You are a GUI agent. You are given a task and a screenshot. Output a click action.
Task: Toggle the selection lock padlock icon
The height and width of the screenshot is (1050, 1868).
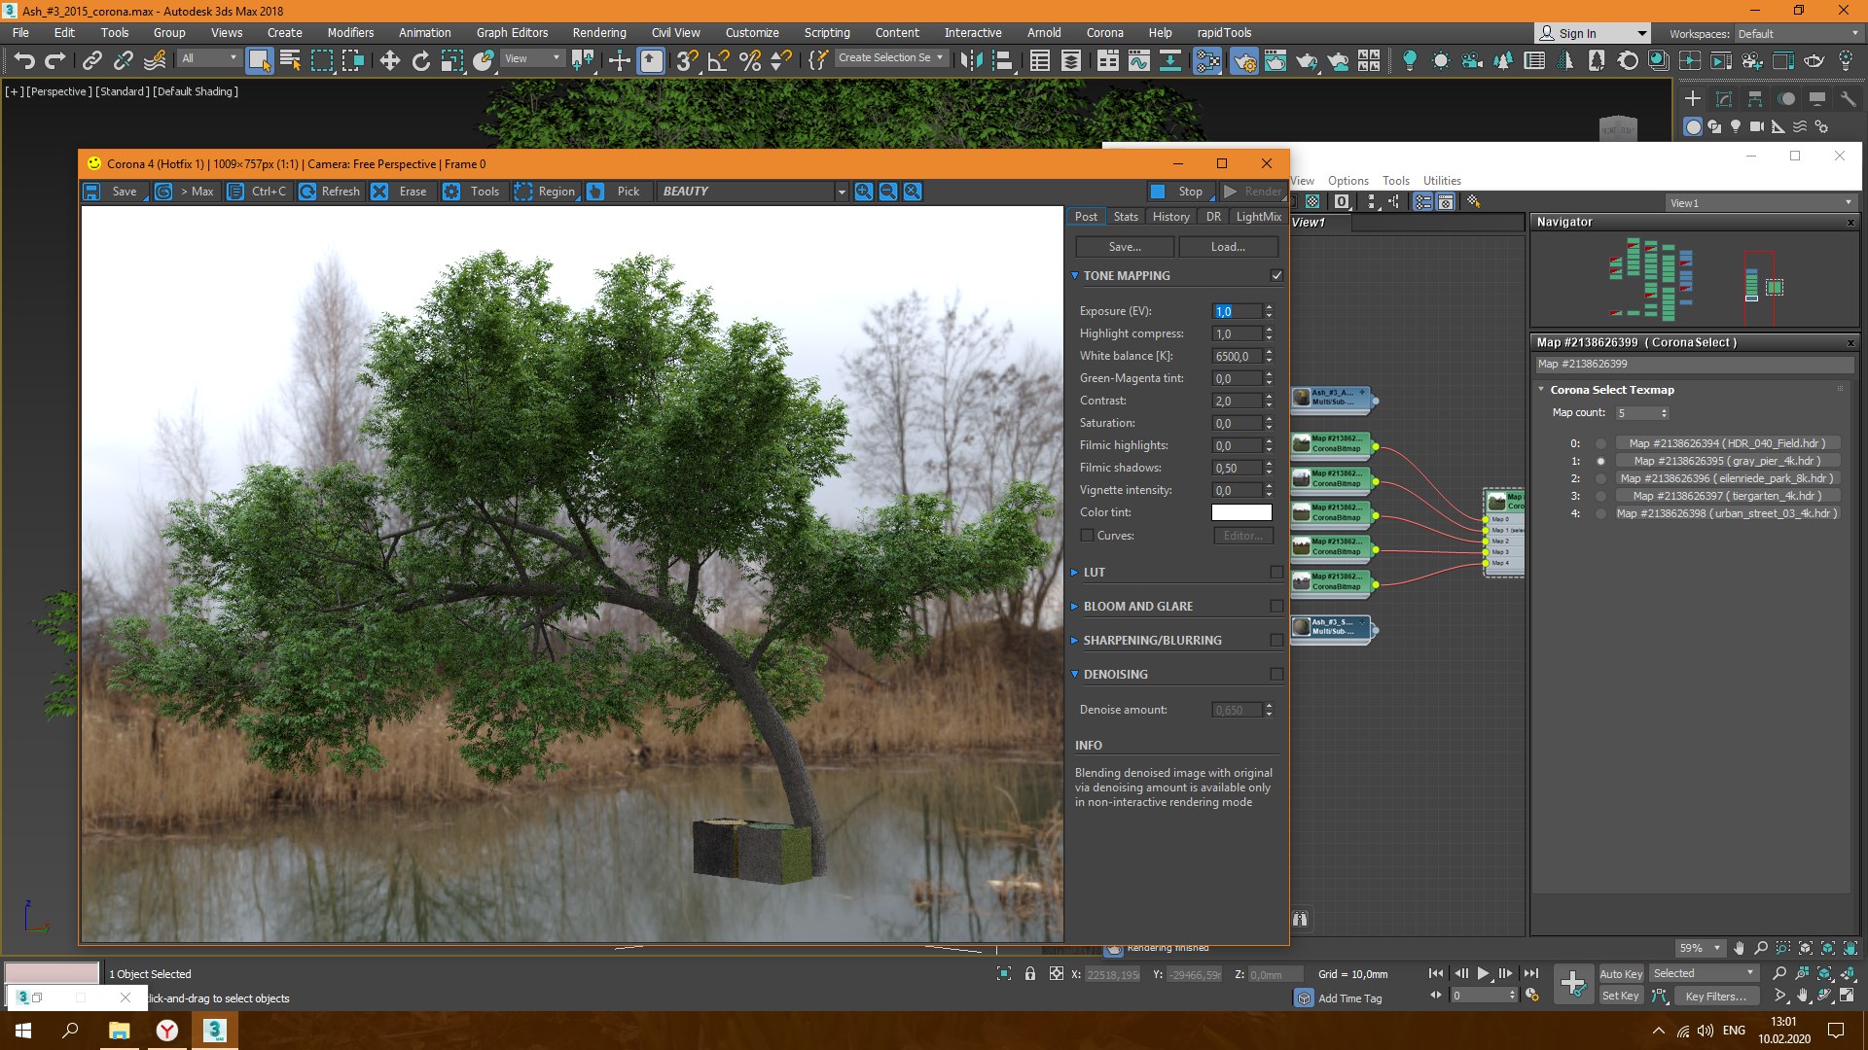1030,973
